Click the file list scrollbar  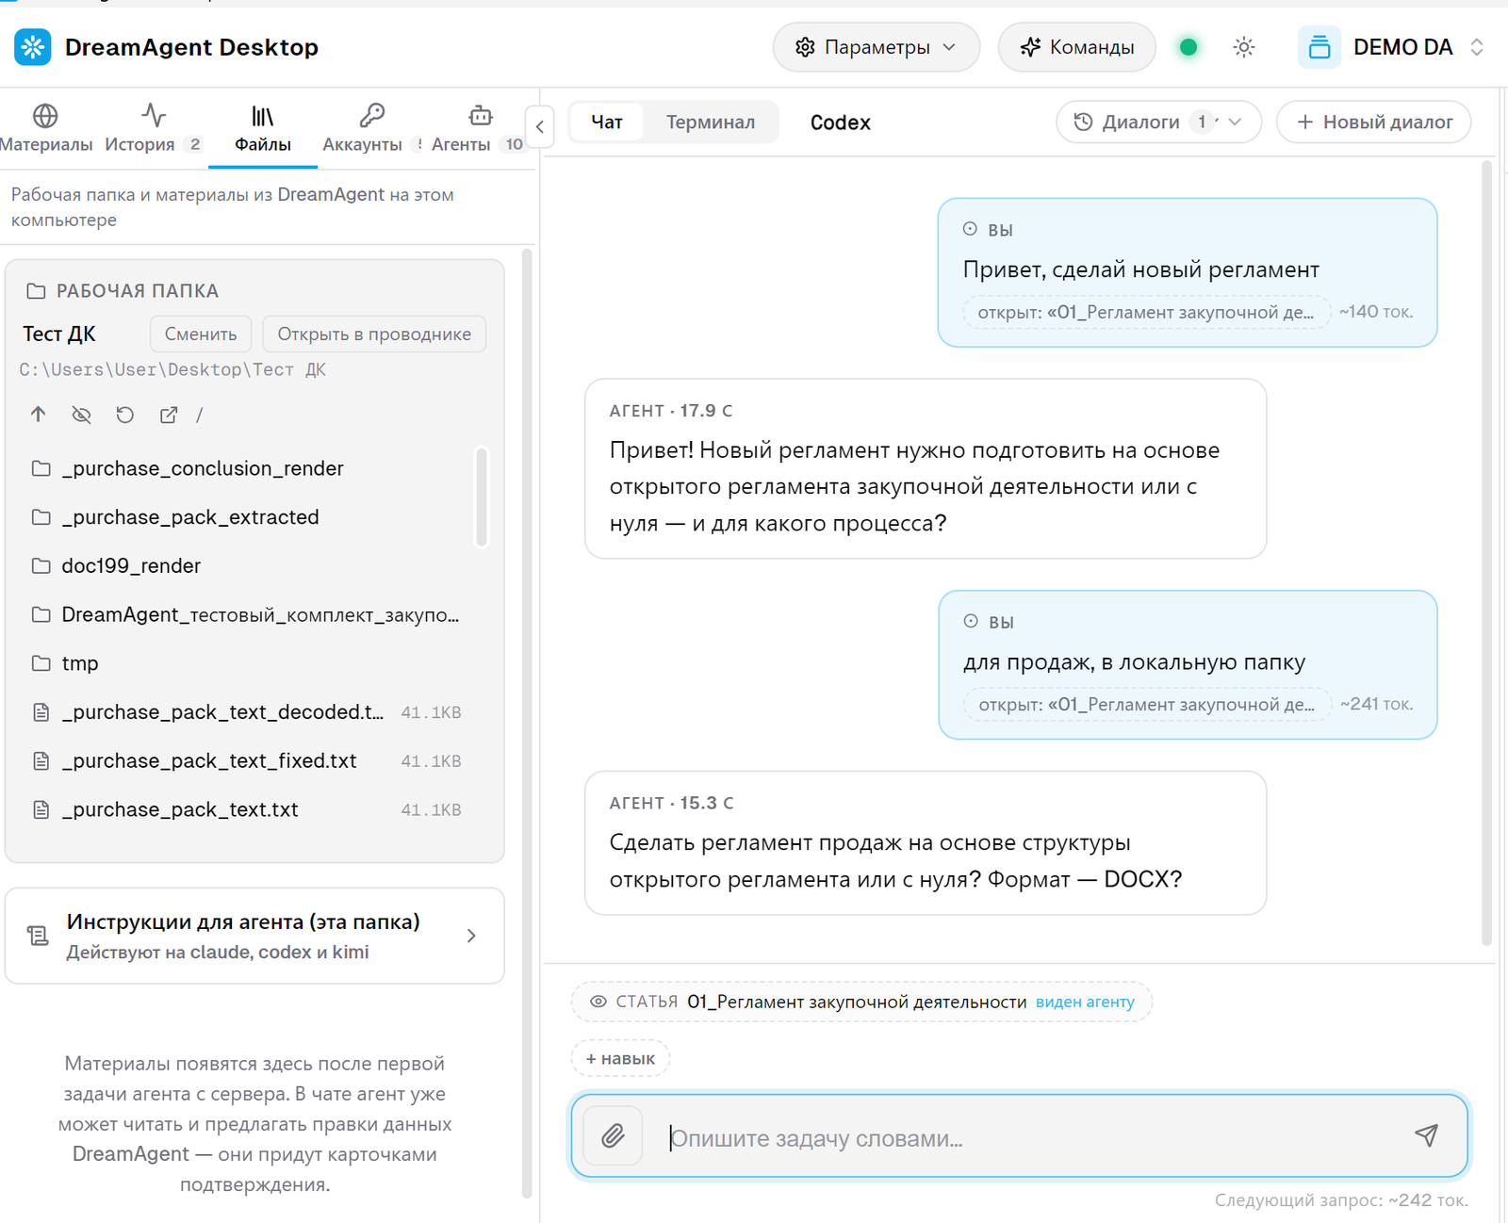[x=482, y=497]
